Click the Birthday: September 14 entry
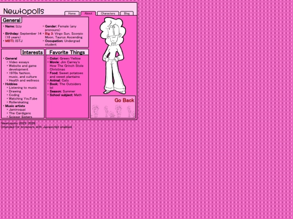 (23, 35)
